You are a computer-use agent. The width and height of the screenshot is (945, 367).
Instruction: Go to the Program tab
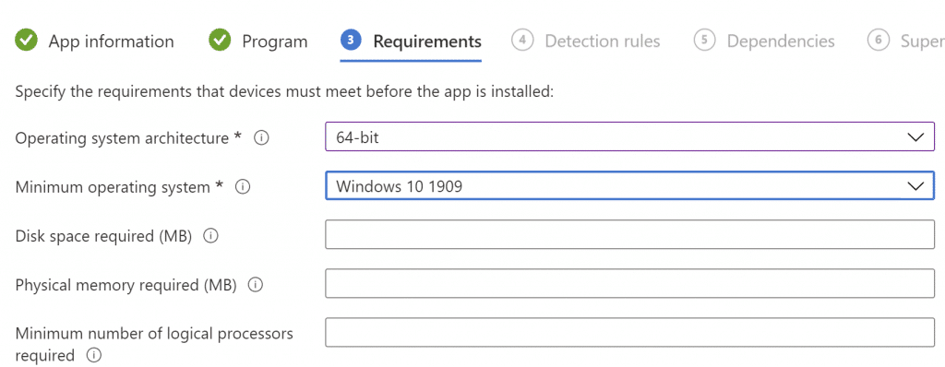[275, 41]
